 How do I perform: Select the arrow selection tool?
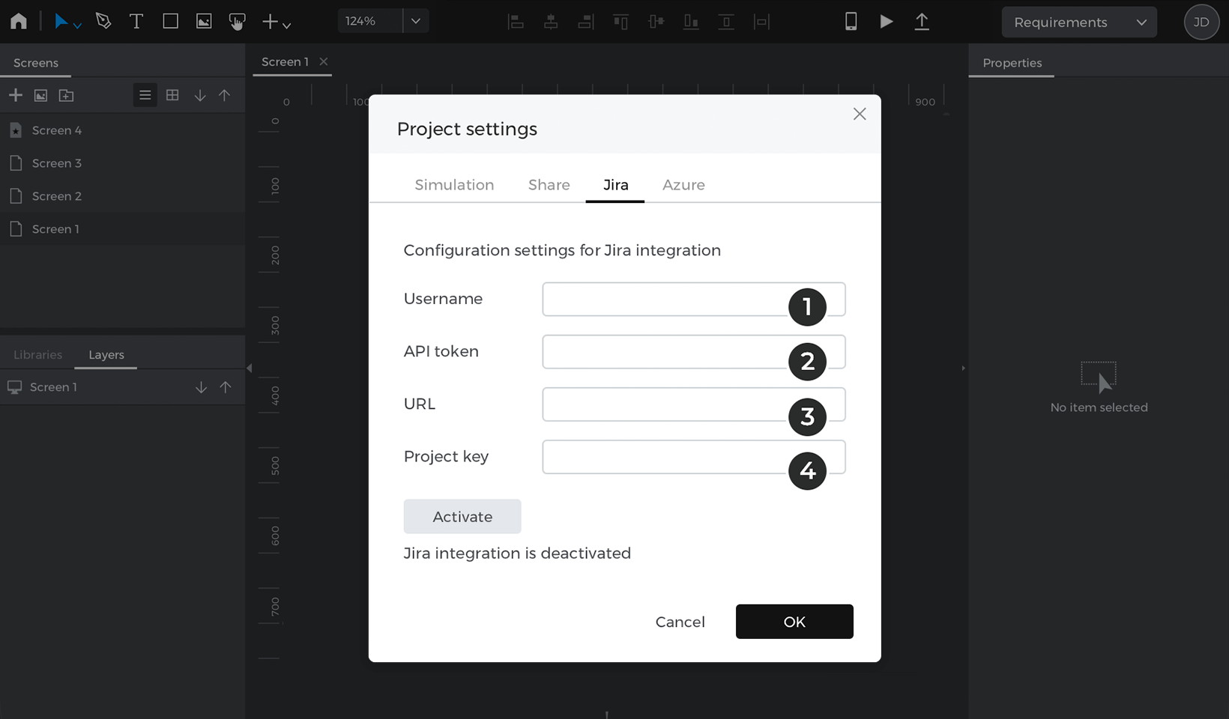[61, 21]
